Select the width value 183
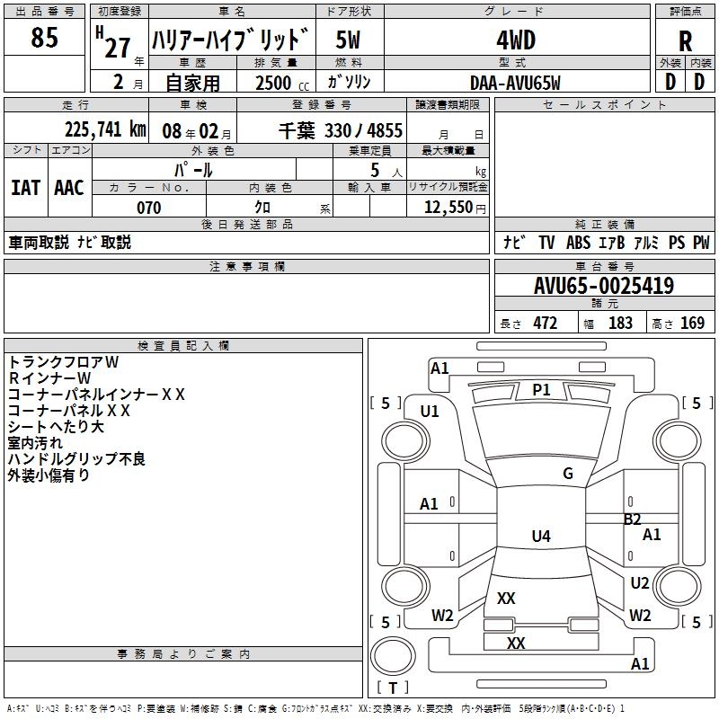Viewport: 719px width, 719px height. (620, 324)
